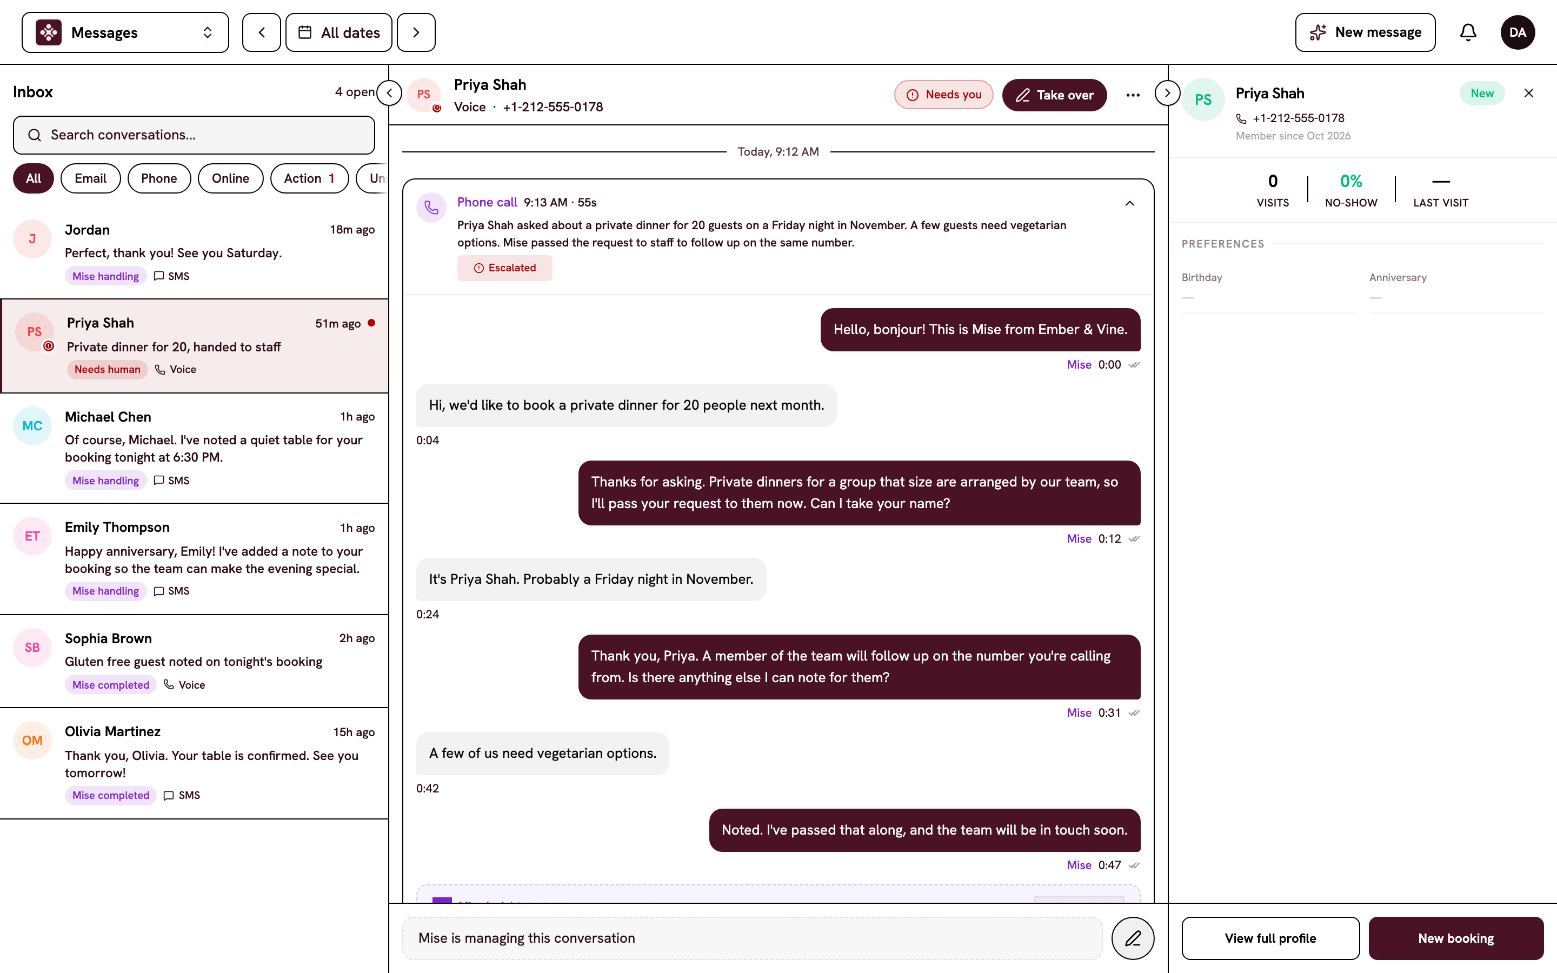
Task: Click the Search conversations field
Action: click(194, 135)
